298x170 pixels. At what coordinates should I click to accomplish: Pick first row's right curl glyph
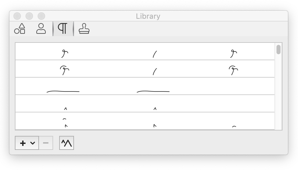click(234, 53)
